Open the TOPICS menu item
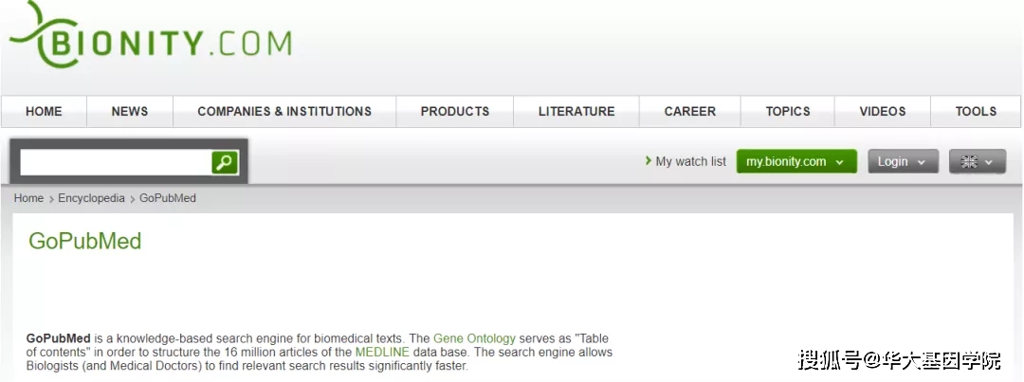 click(788, 112)
